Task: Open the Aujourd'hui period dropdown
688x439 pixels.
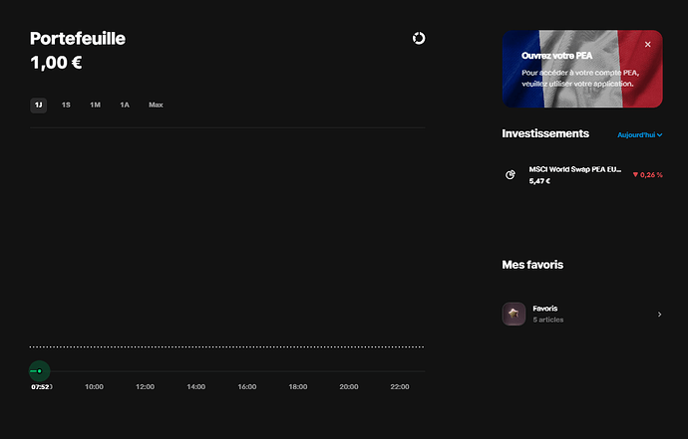Action: point(639,134)
